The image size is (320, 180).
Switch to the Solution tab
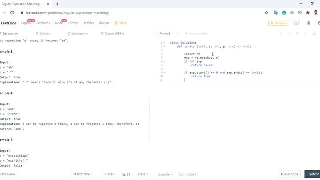click(x=43, y=33)
